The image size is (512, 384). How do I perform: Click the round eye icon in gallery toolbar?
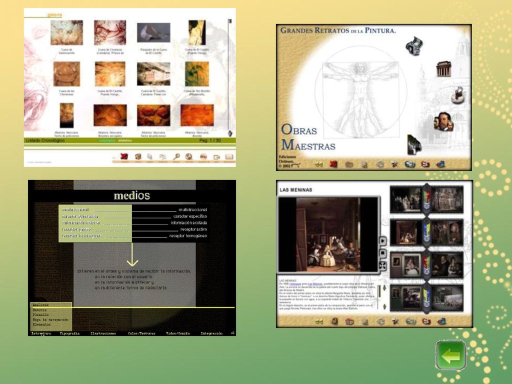[x=203, y=156]
